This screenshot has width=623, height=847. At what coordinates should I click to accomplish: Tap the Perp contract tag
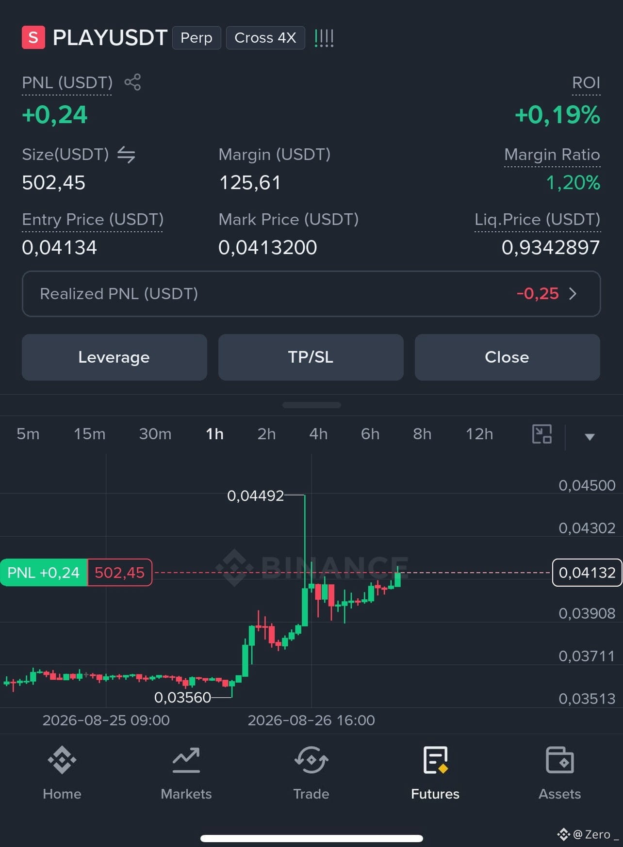(x=197, y=38)
